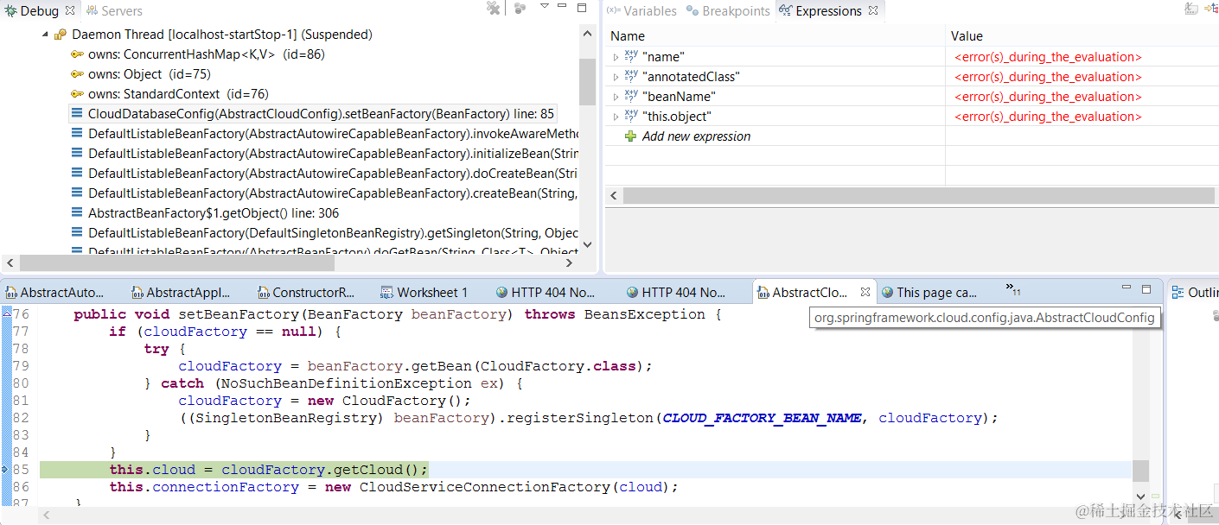Expand the "annotatedClass" expression row
1219x525 pixels.
[x=616, y=77]
